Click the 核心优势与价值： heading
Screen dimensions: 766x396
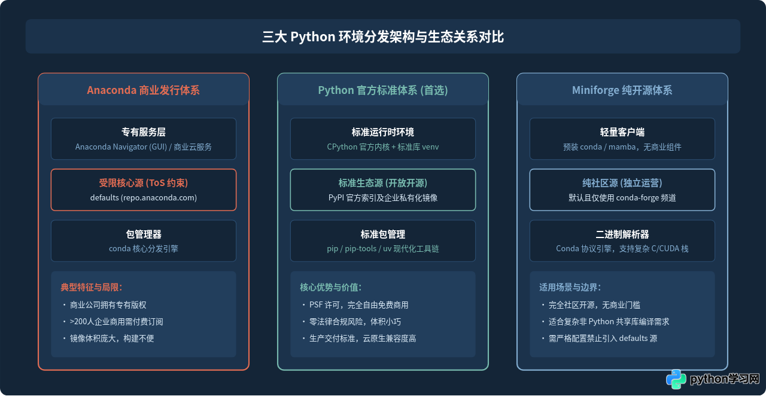coord(330,287)
